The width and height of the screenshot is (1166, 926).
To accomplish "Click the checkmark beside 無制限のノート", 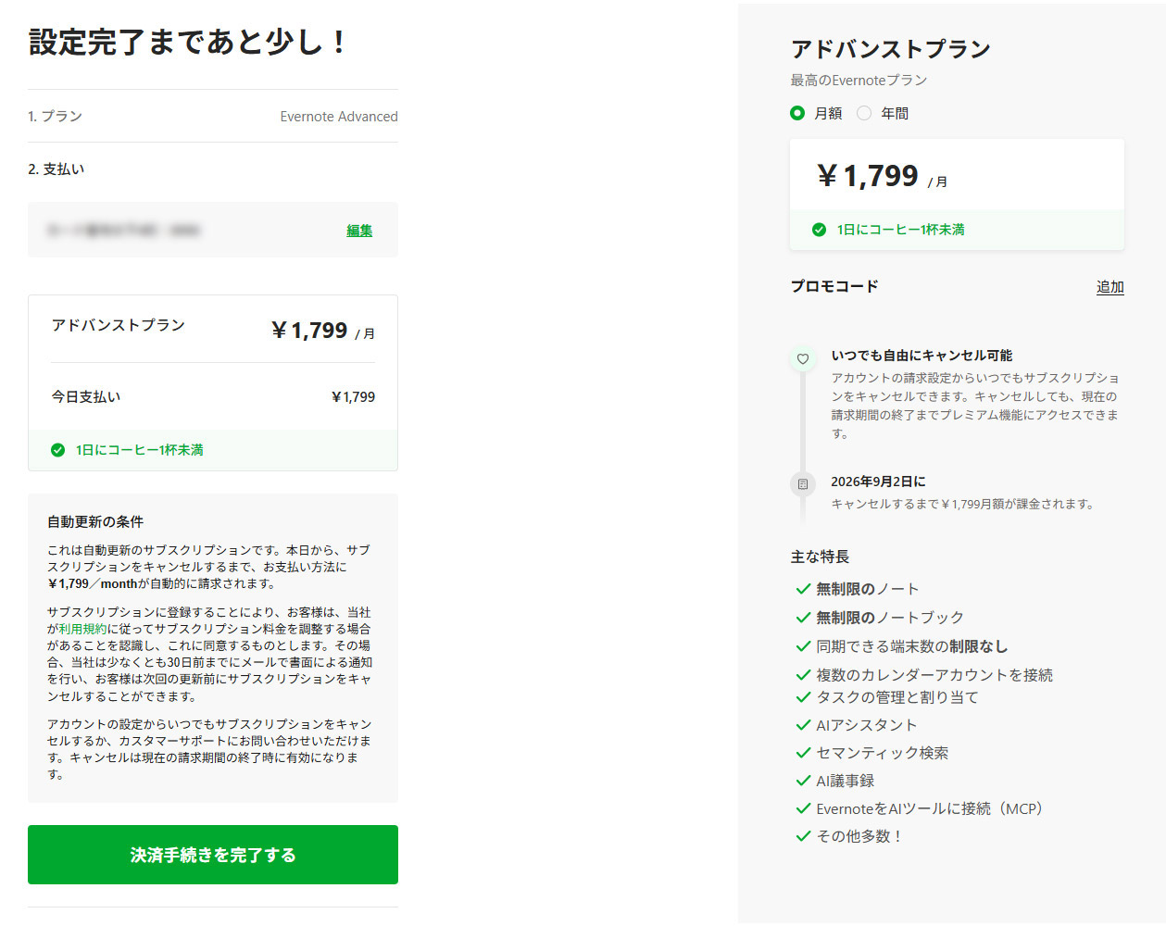I will (x=803, y=589).
